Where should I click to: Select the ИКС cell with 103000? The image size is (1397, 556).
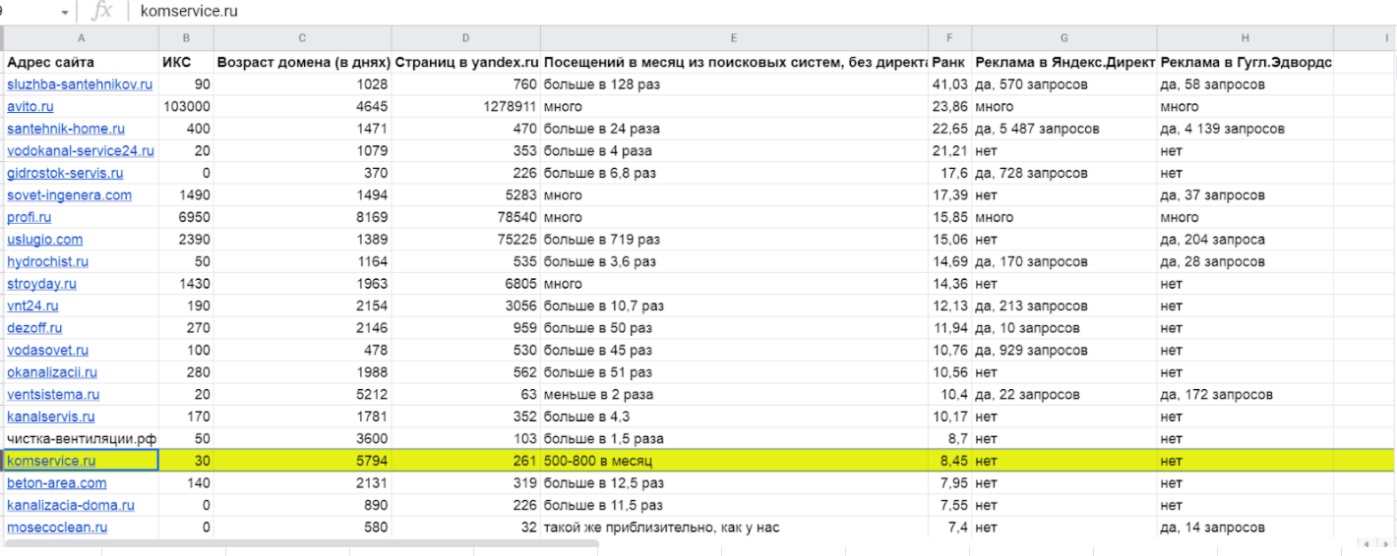186,106
